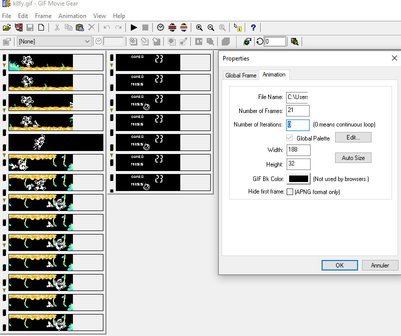Open the View menu
401x336 pixels.
pyautogui.click(x=99, y=16)
